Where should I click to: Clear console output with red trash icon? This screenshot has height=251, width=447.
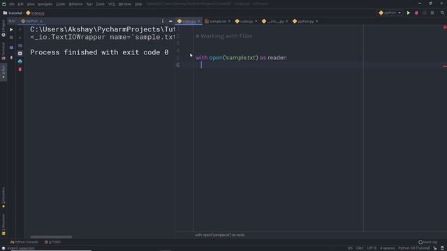(20, 70)
